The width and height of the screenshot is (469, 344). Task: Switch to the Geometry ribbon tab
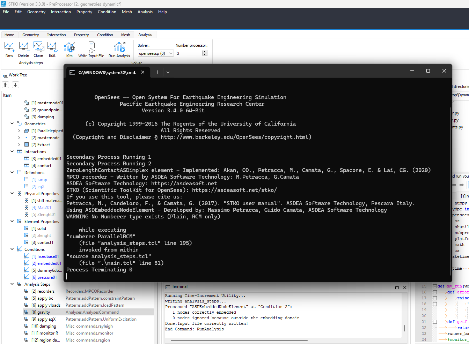pos(31,35)
